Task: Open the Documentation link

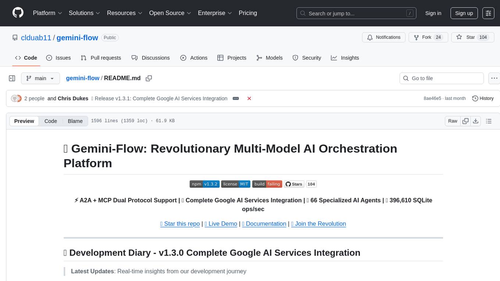Action: click(264, 224)
